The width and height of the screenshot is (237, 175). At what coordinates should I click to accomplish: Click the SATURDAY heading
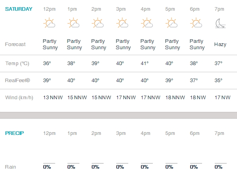[19, 9]
